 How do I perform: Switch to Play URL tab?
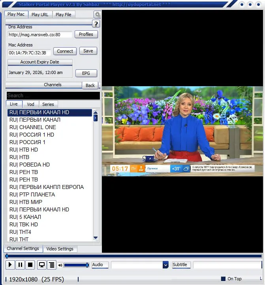(40, 15)
